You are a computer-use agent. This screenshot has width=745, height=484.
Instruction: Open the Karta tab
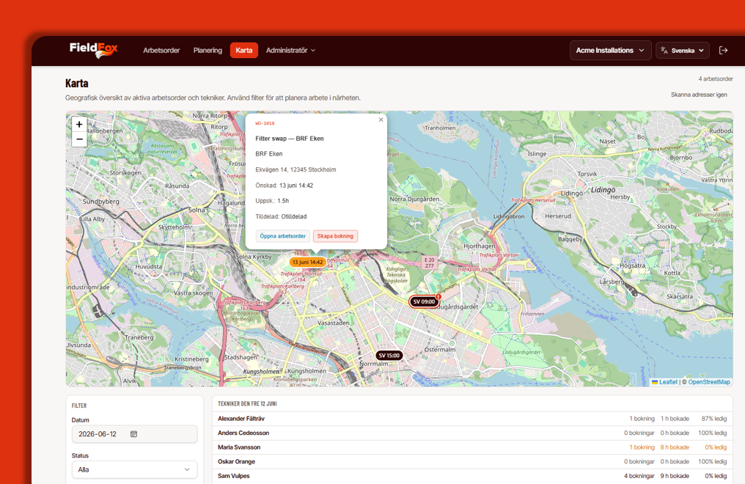click(243, 51)
